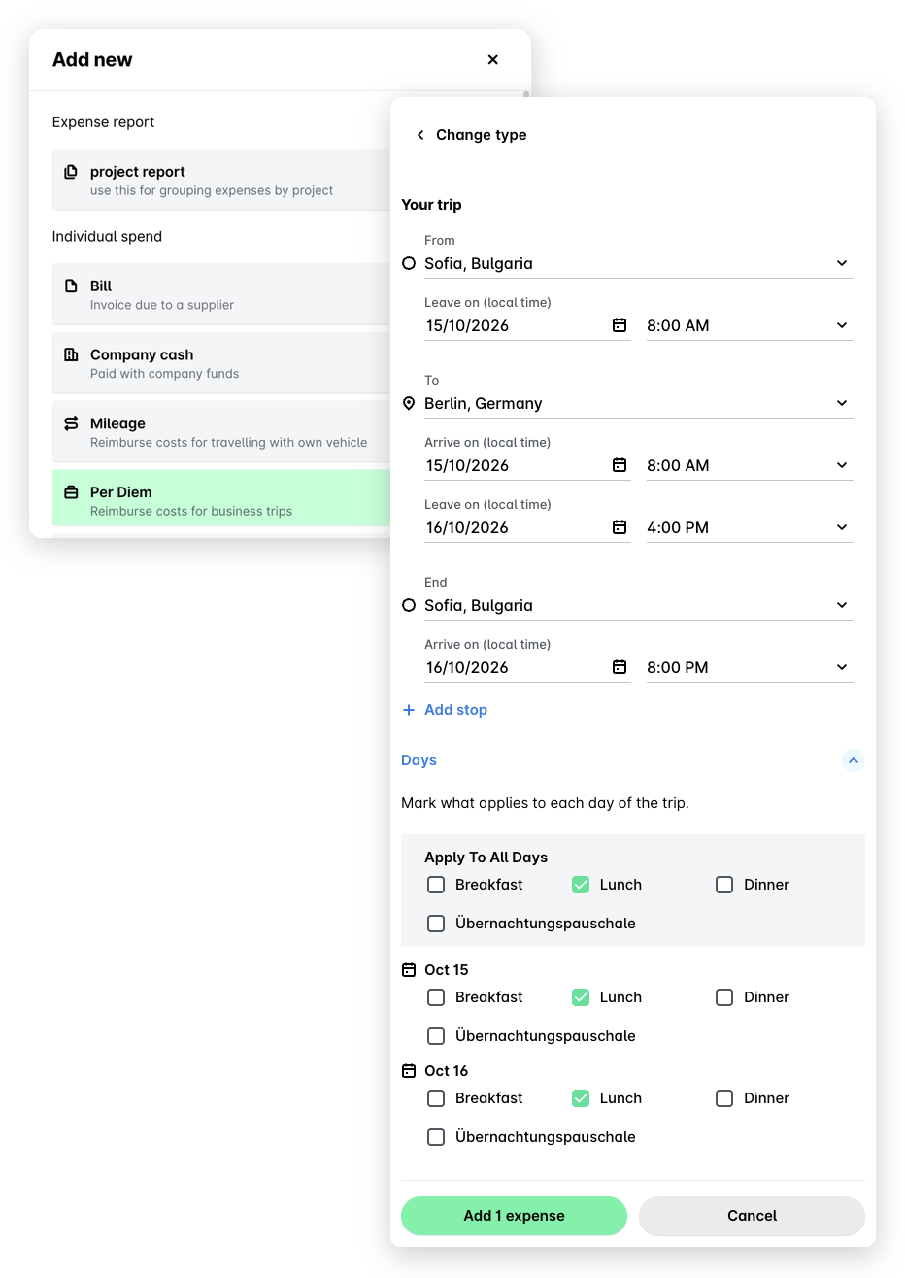Click the calendar icon beside Oct 15
This screenshot has width=905, height=1278.
(x=409, y=970)
